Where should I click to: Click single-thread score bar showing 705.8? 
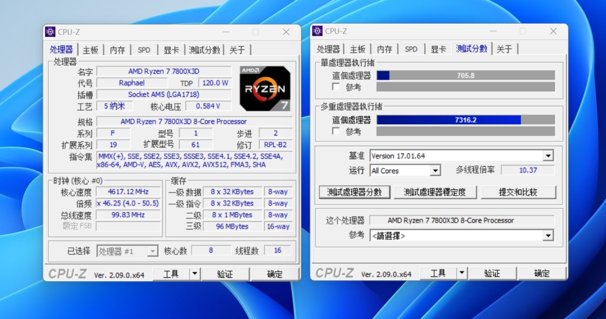pos(466,76)
